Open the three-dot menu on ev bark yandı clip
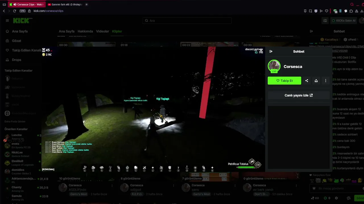Viewport: 364px width, 204px height. pos(297,186)
